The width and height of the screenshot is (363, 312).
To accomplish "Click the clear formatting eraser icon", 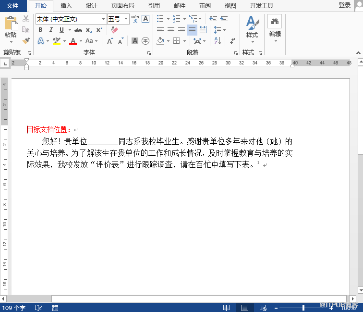I will 114,30.
